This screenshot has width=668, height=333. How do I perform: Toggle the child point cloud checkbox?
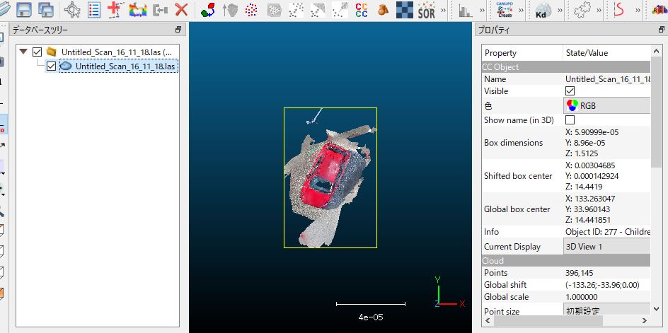tap(51, 66)
